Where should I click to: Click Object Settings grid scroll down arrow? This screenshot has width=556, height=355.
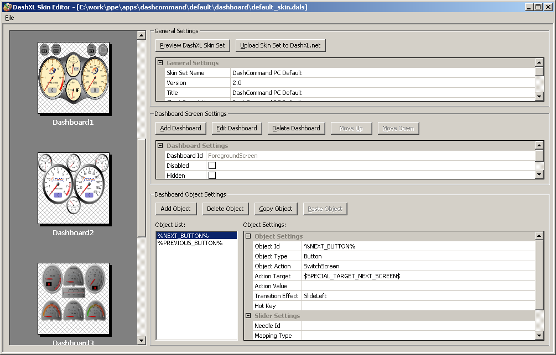click(539, 336)
